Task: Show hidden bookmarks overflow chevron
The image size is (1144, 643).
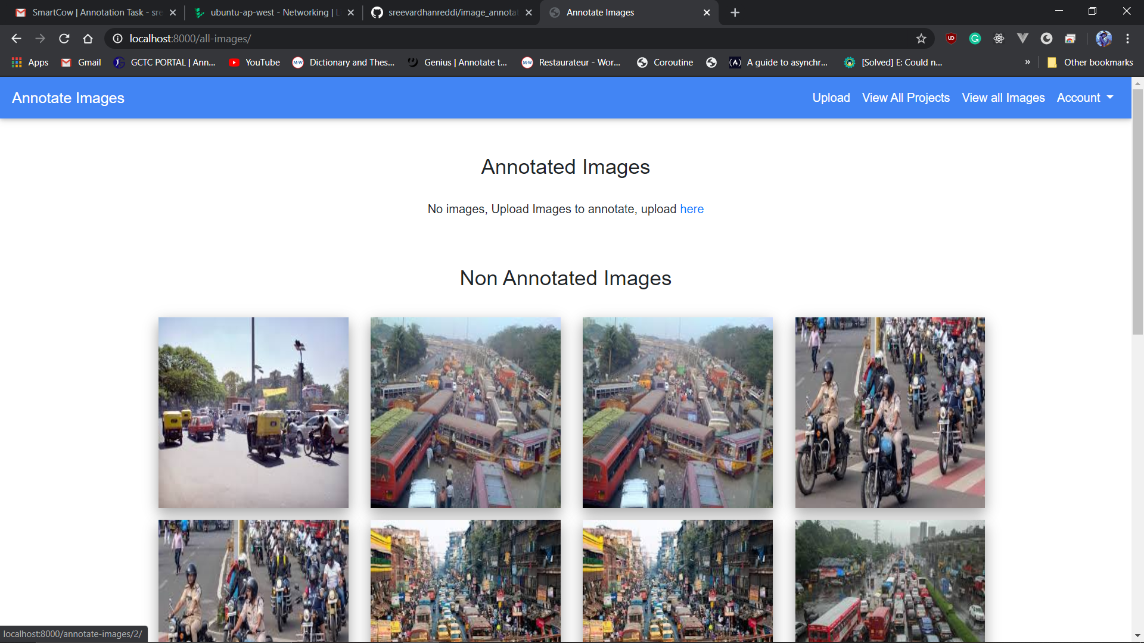Action: 1028,62
